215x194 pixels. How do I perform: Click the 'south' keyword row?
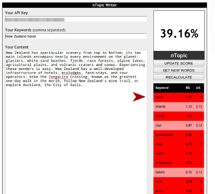tap(179, 153)
